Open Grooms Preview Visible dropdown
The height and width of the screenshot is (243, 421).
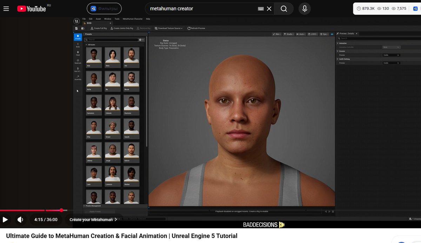(x=391, y=55)
